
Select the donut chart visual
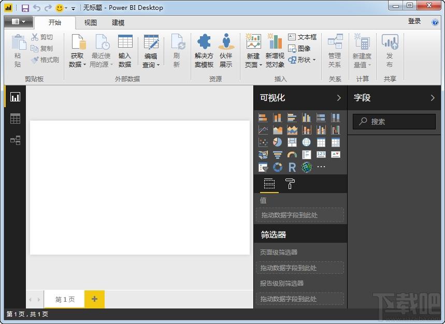click(277, 167)
